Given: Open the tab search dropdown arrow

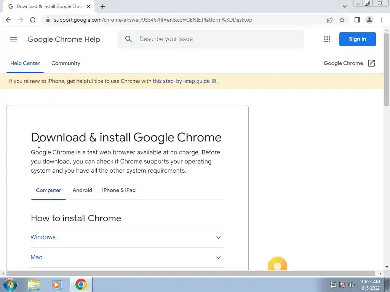Looking at the screenshot, I should point(344,6).
